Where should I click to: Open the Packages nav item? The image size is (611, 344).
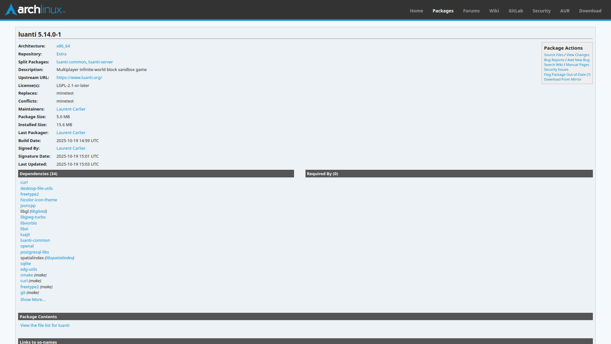pos(443,11)
